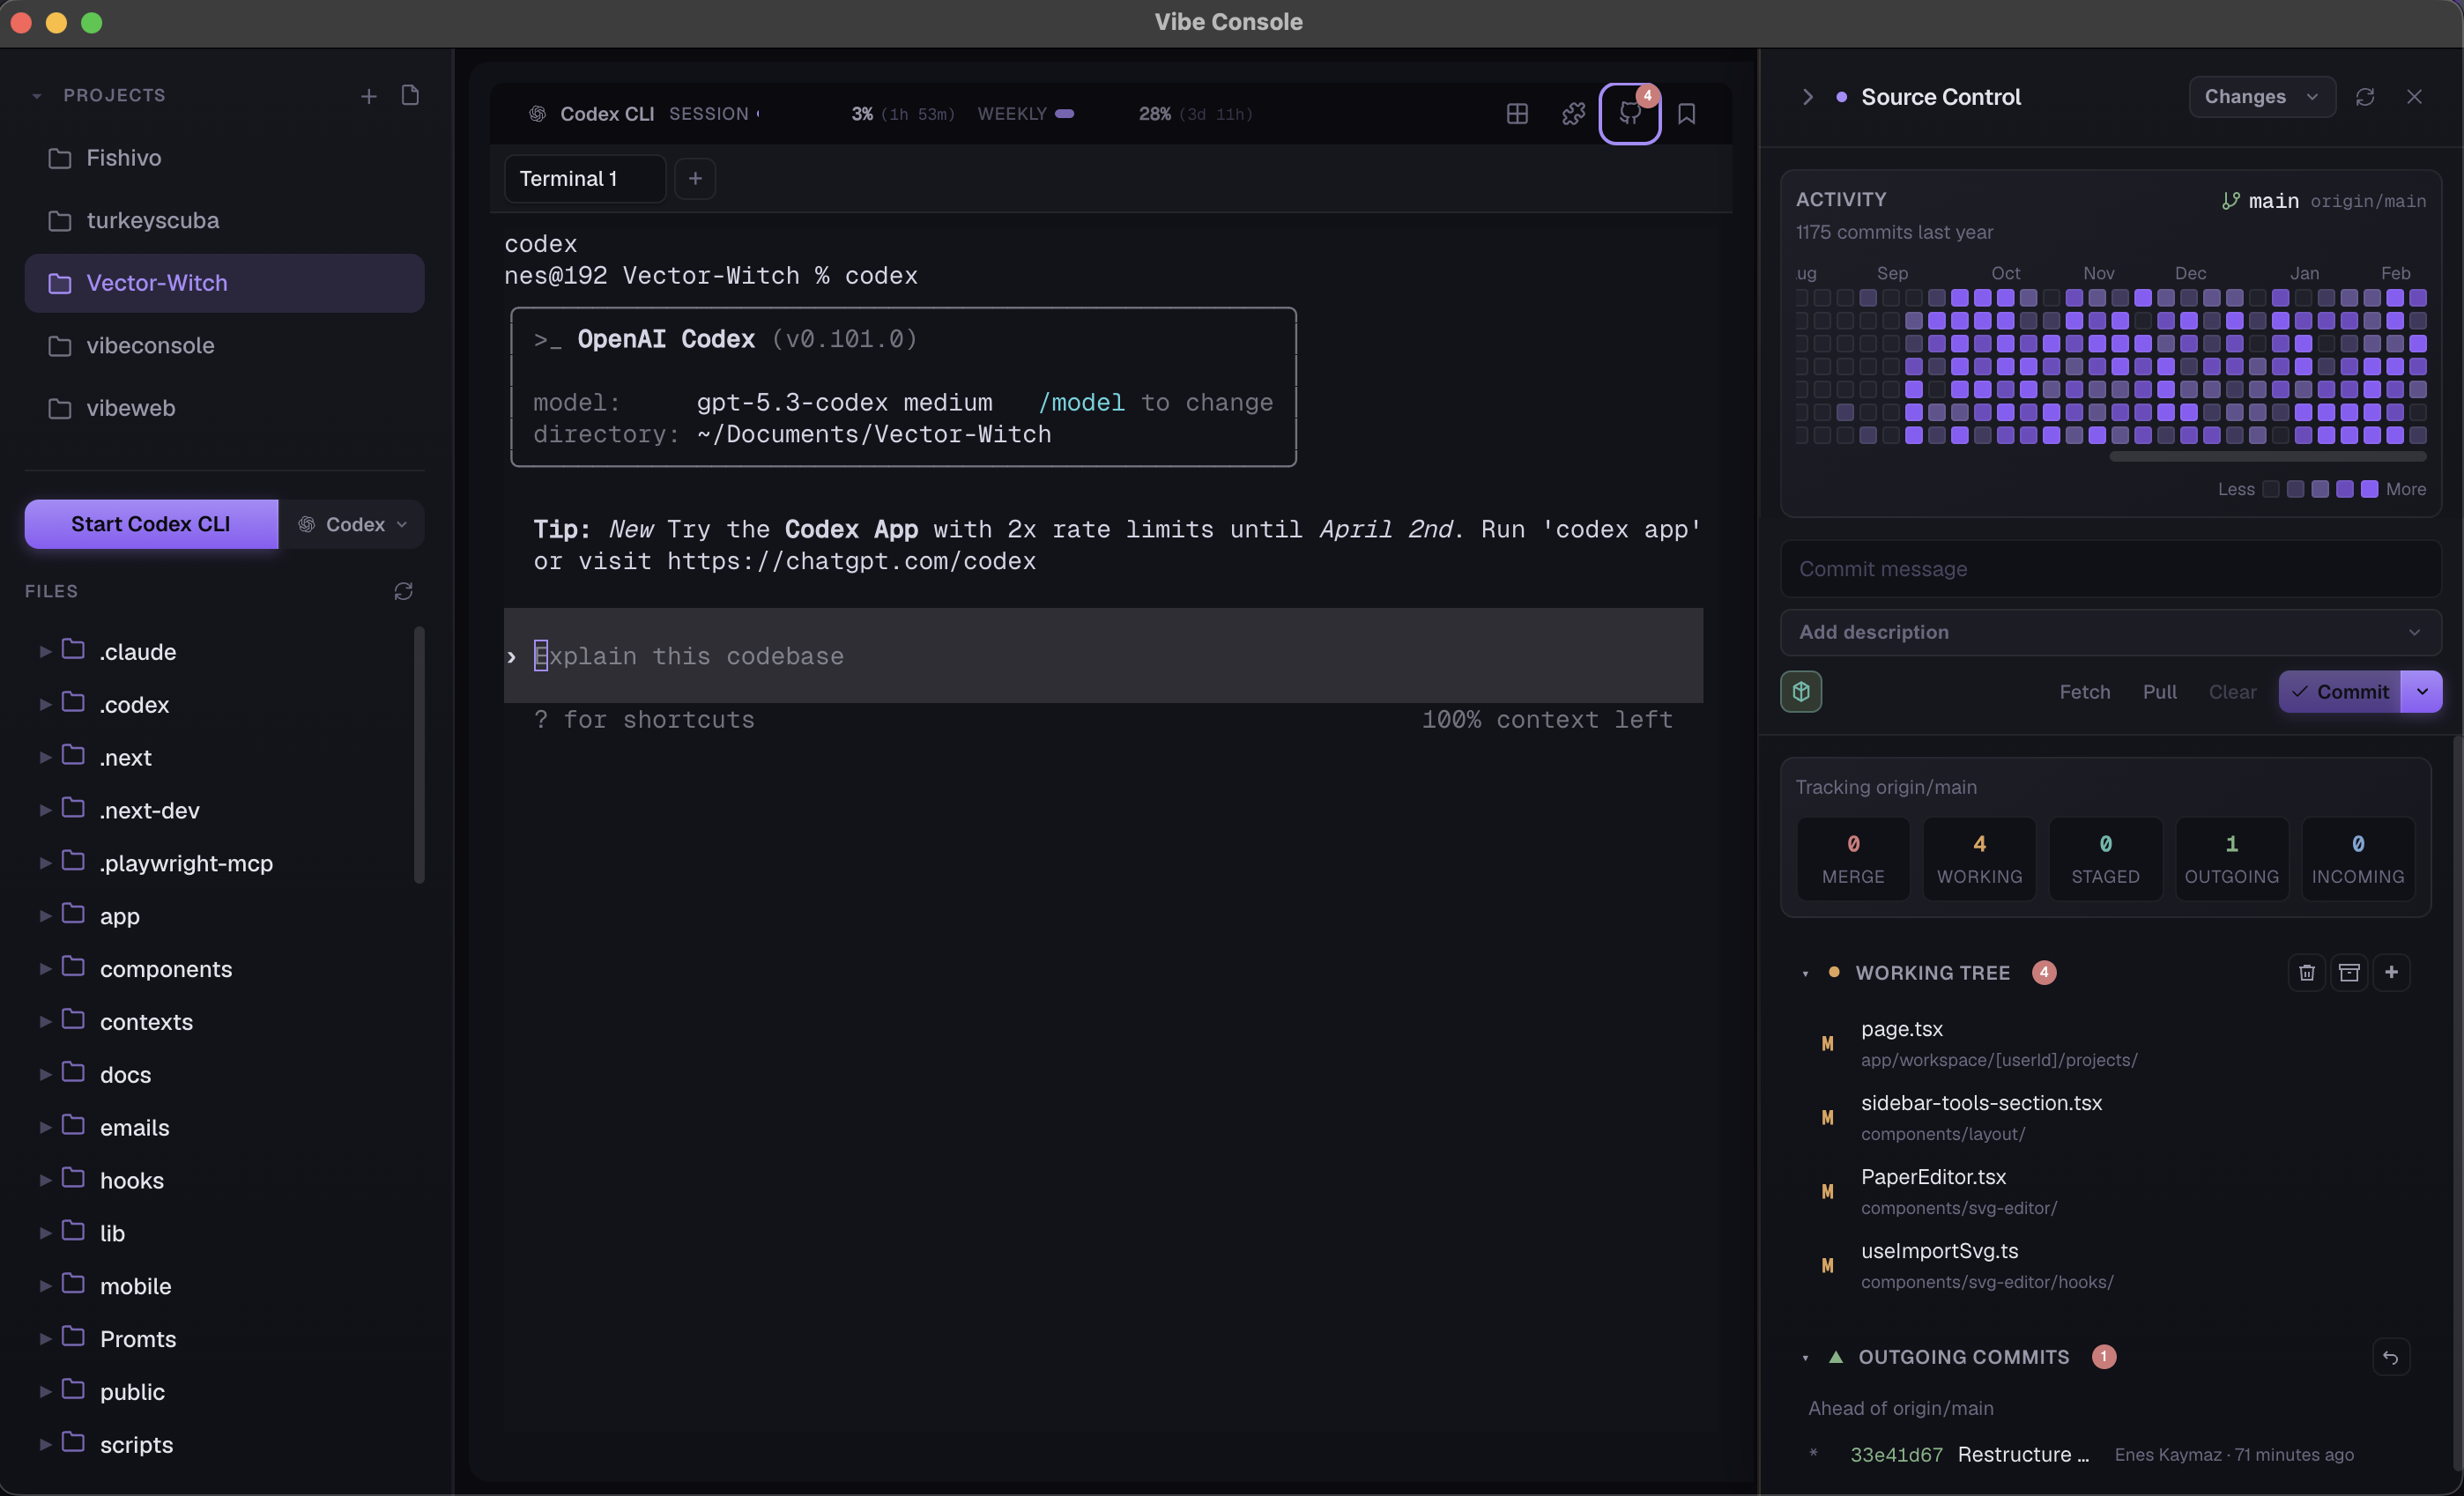Close the Source Control panel
2464x1496 pixels.
tap(2414, 97)
